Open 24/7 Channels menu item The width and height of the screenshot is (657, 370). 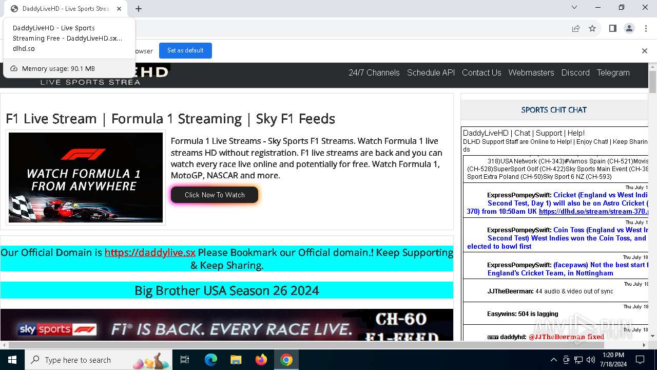[x=374, y=72]
